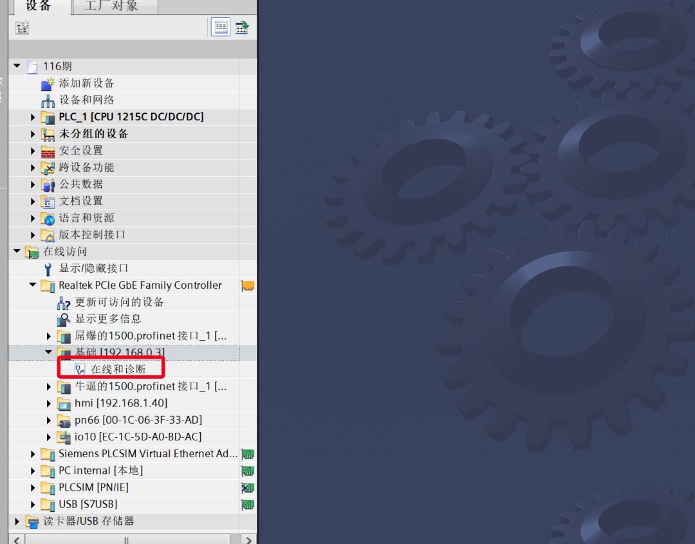Click the 显示更多信息 magnifier icon
Image resolution: width=695 pixels, height=544 pixels.
click(x=64, y=320)
